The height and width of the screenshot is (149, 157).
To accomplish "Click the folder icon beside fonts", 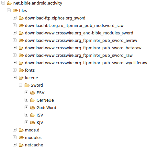I will pos(21,70).
